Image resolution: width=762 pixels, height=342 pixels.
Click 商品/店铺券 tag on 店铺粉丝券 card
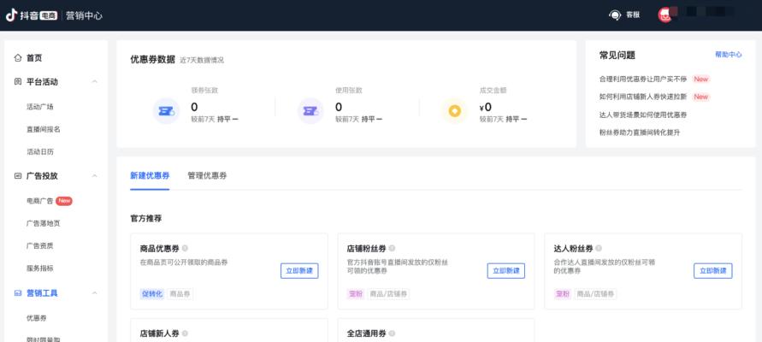click(x=388, y=294)
